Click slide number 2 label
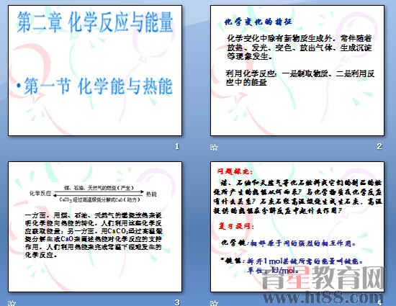 tap(379, 146)
